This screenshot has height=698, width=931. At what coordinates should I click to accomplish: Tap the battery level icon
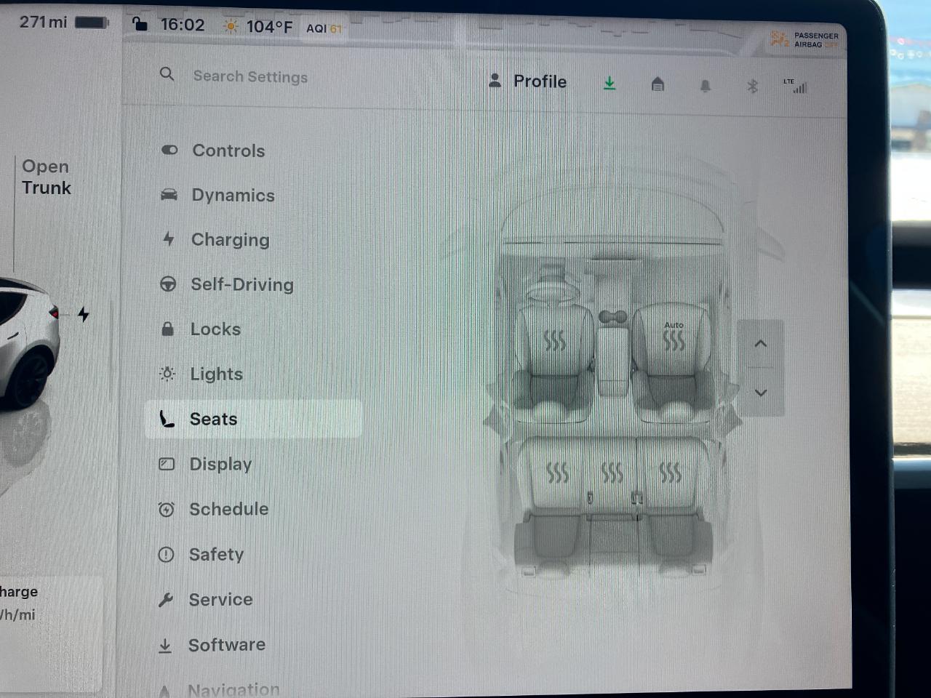coord(92,23)
